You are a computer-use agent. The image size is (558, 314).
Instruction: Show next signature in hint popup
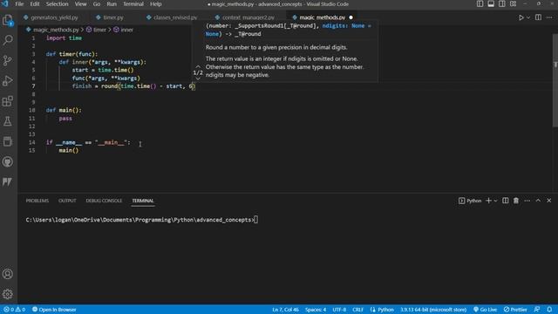[x=198, y=78]
